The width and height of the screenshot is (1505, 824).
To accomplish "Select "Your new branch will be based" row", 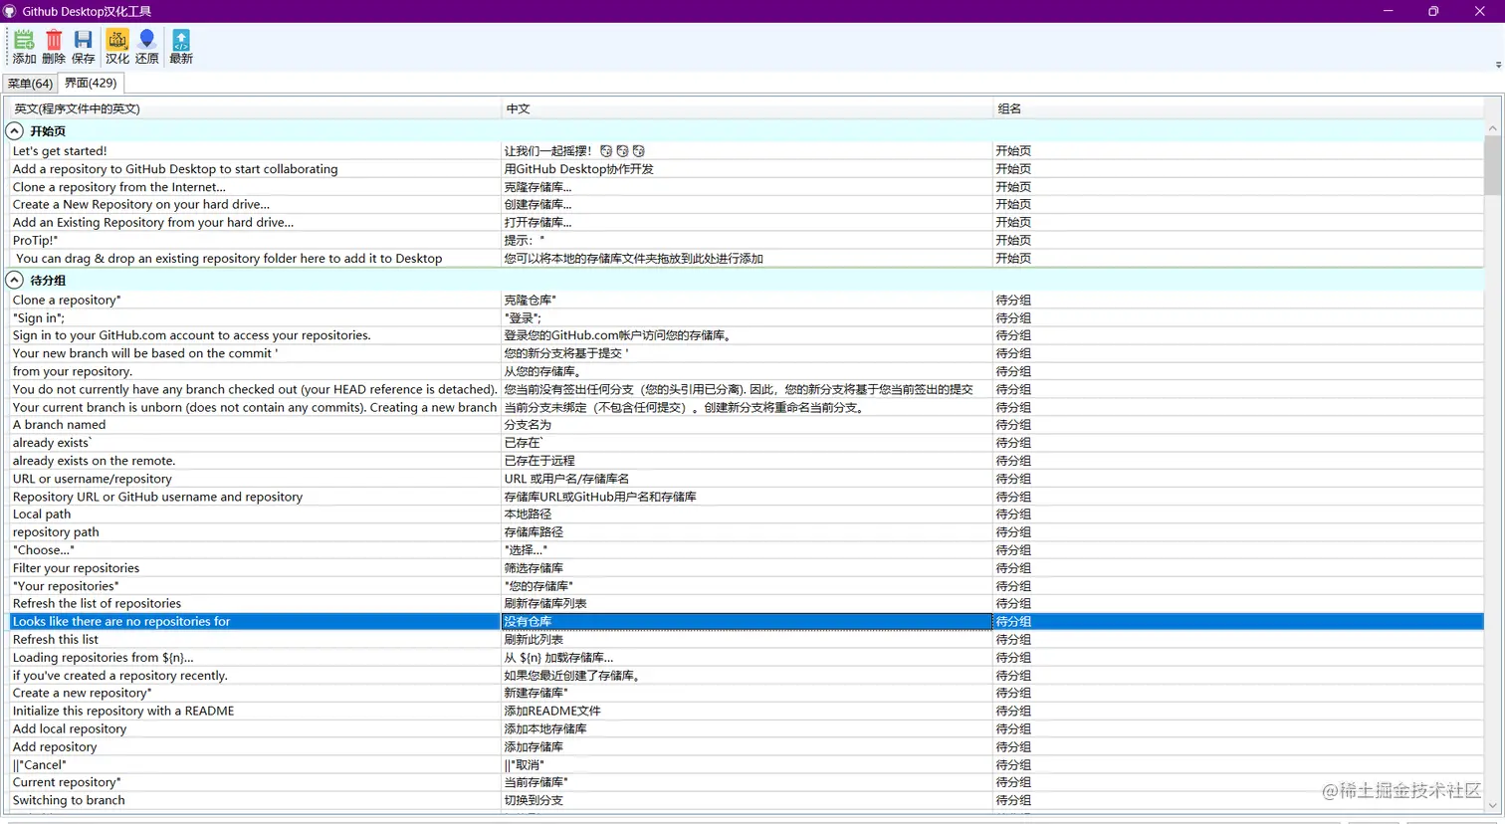I will pyautogui.click(x=747, y=353).
